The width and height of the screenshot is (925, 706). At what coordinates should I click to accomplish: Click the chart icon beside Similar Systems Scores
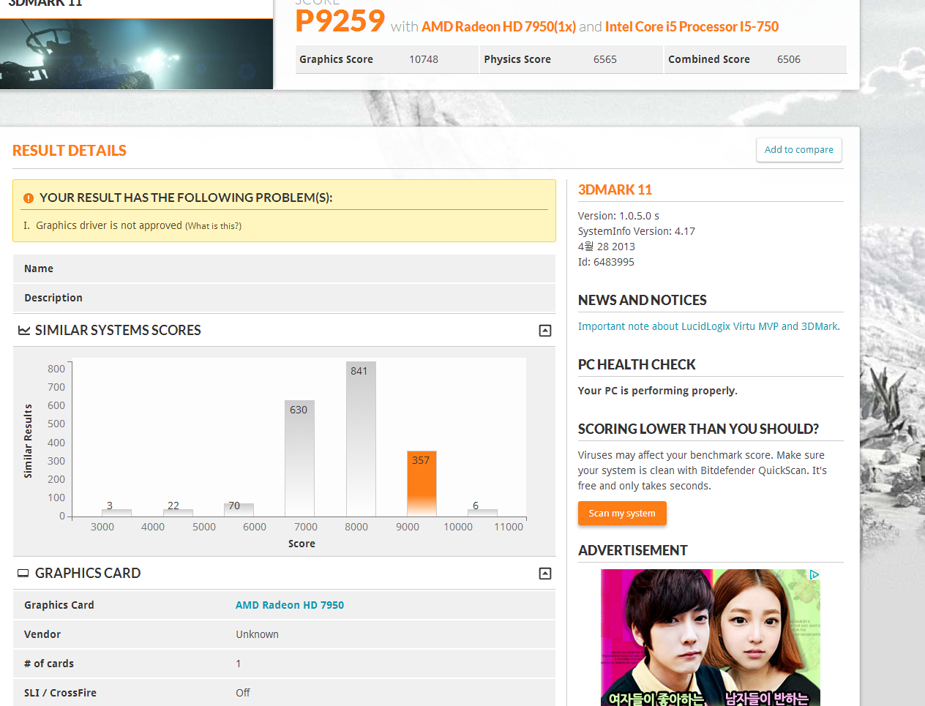coord(24,331)
